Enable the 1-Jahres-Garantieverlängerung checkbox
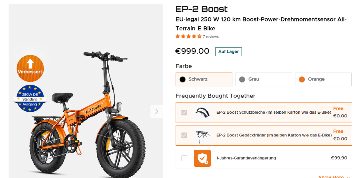This screenshot has width=357, height=178. (x=184, y=158)
